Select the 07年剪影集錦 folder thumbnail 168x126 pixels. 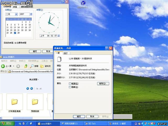(x=14, y=102)
